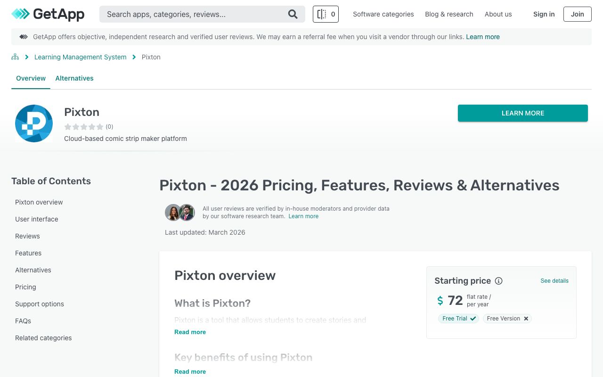Screen dimensions: 603x377
Task: Click the GetApp referral banner arrows icon
Action: click(24, 37)
